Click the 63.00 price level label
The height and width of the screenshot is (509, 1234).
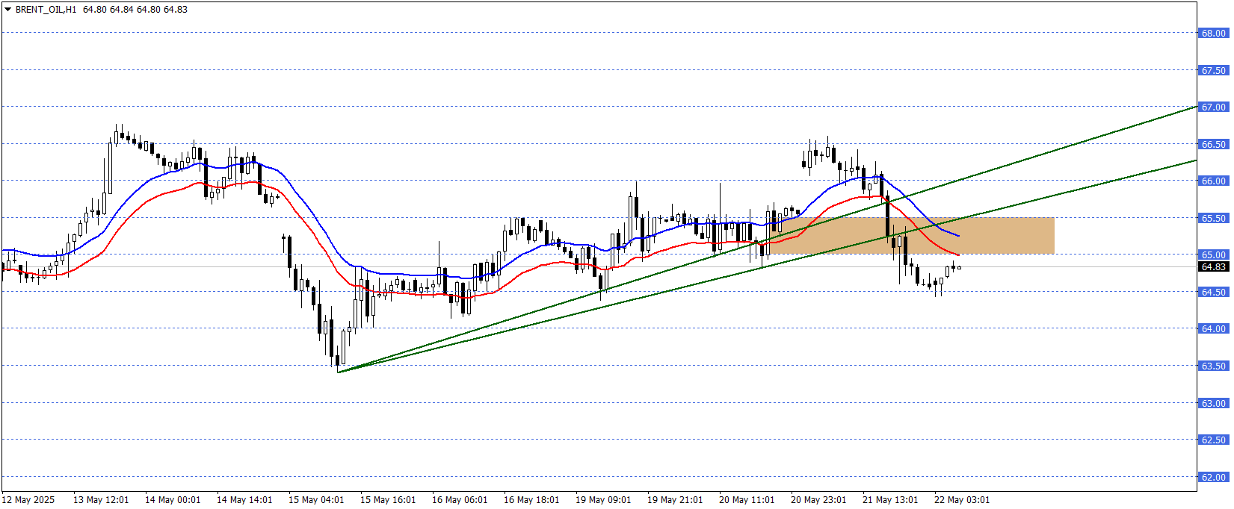tap(1213, 403)
